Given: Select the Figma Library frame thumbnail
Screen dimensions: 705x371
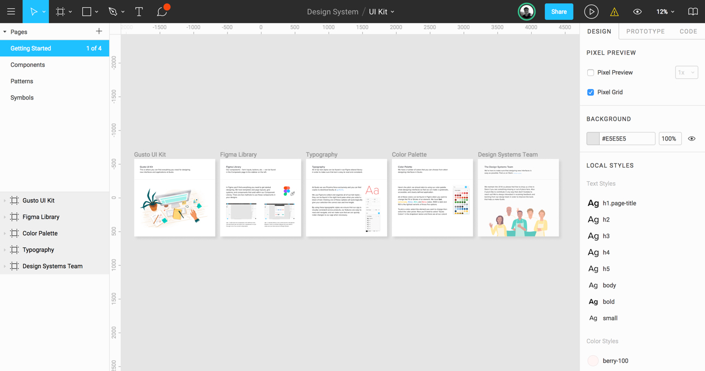Looking at the screenshot, I should [x=260, y=198].
